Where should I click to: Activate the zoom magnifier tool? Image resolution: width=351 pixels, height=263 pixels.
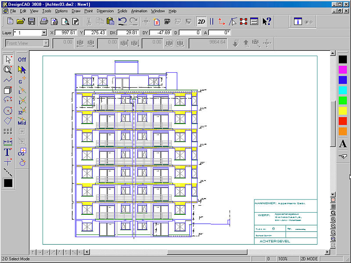(8, 69)
